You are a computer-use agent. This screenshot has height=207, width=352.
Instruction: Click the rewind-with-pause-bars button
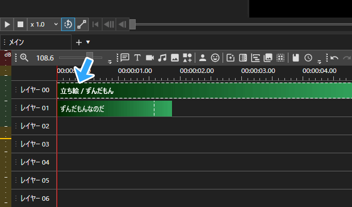pos(109,24)
